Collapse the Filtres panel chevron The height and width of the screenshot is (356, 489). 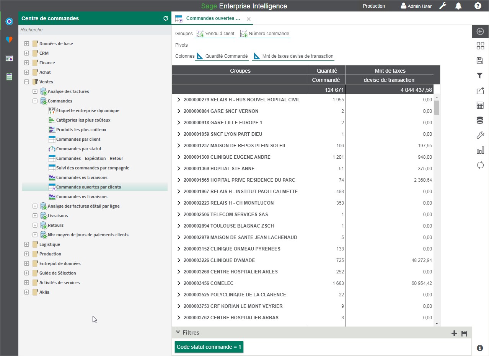tap(178, 332)
